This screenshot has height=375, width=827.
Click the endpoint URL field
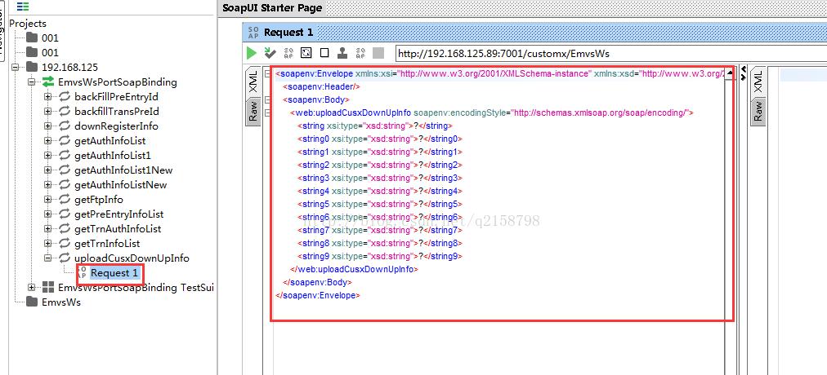(x=611, y=53)
